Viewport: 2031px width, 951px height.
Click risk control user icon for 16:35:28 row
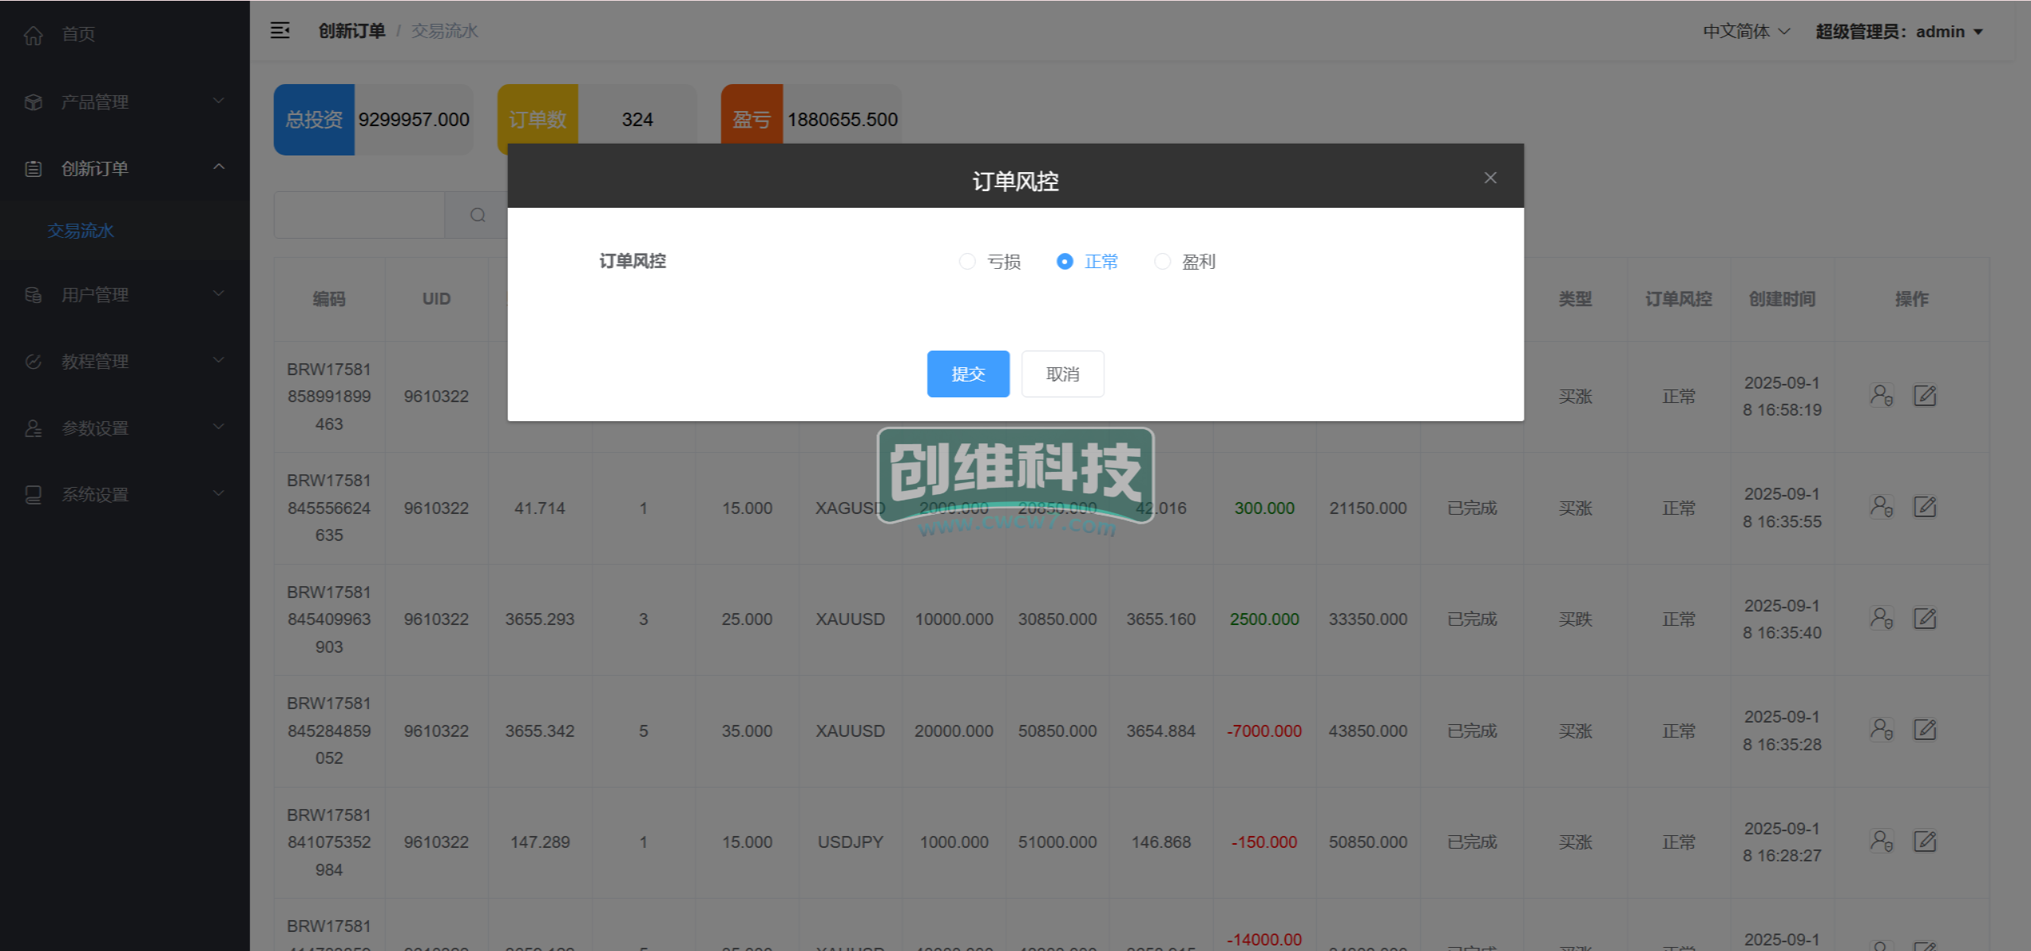[x=1881, y=730]
